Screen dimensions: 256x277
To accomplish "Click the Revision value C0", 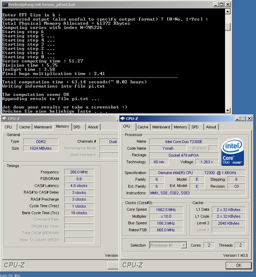I will 237,186.
